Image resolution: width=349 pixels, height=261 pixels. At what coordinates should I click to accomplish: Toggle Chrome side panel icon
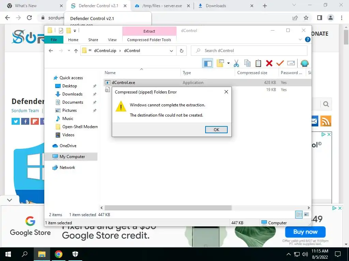tap(320, 18)
